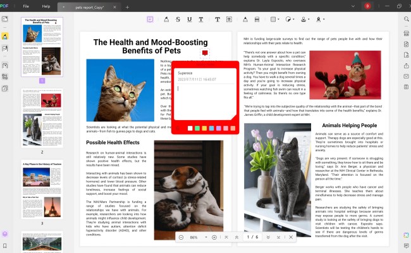Image resolution: width=411 pixels, height=253 pixels.
Task: Open Edit PDF mode in sidebar
Action: pos(4,49)
